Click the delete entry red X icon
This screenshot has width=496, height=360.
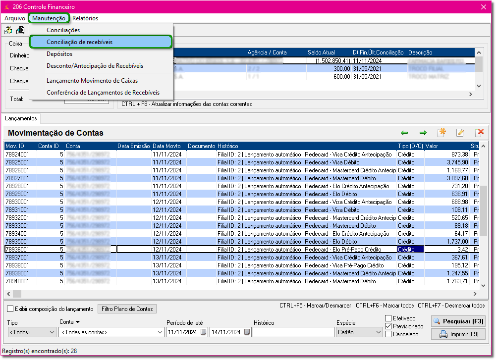[x=479, y=133]
